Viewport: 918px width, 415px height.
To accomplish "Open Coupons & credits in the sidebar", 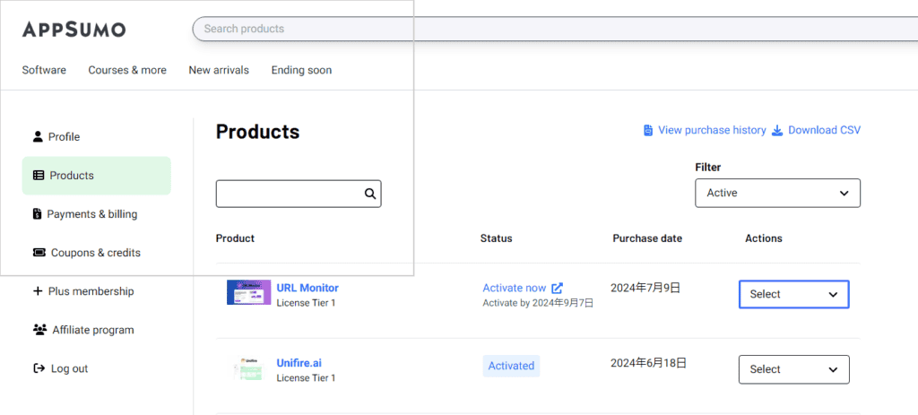I will [x=97, y=253].
